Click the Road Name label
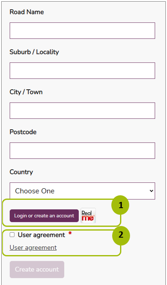 pyautogui.click(x=27, y=12)
